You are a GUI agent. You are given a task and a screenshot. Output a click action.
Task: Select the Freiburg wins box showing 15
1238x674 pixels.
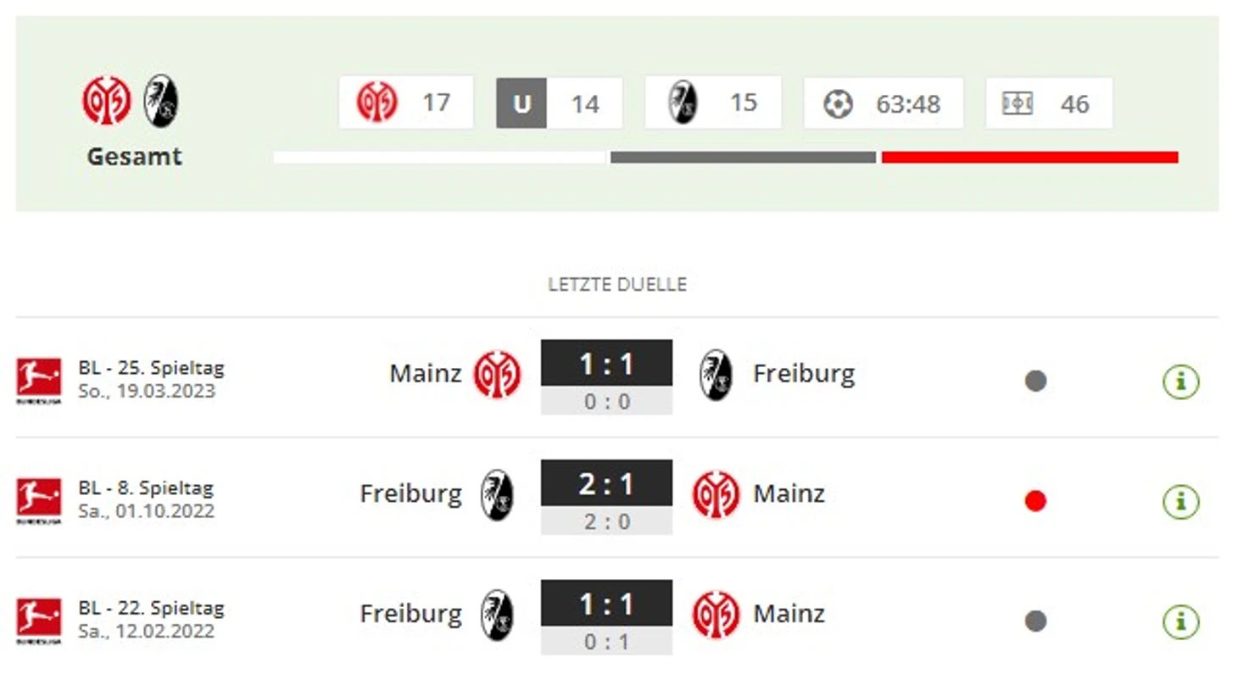713,103
